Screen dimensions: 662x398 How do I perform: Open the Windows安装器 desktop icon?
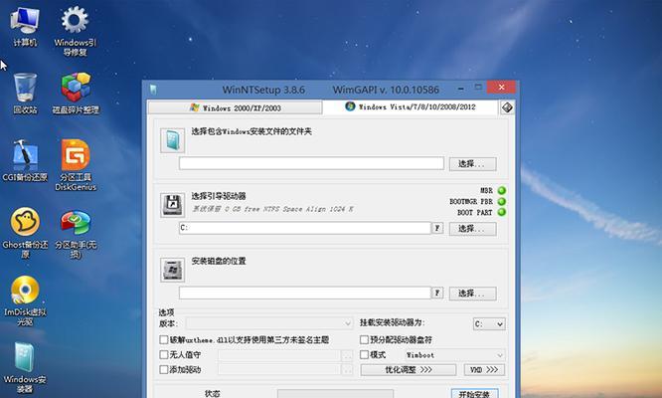(25, 367)
